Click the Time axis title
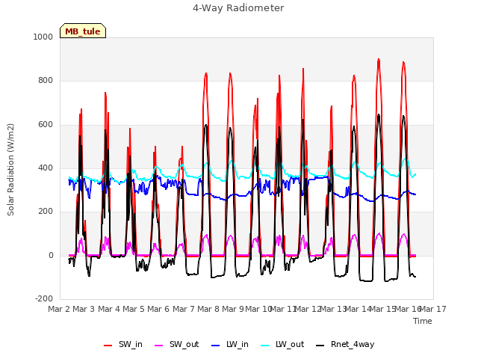Viewport: 478px width, 359px height. click(423, 321)
